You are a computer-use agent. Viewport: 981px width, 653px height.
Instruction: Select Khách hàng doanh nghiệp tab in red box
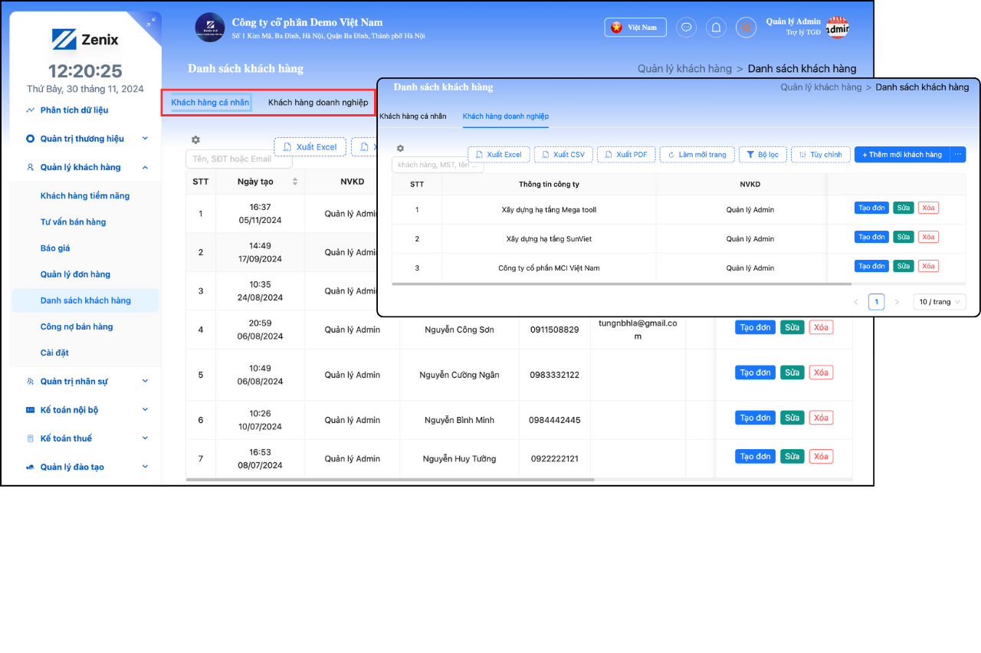coord(318,103)
